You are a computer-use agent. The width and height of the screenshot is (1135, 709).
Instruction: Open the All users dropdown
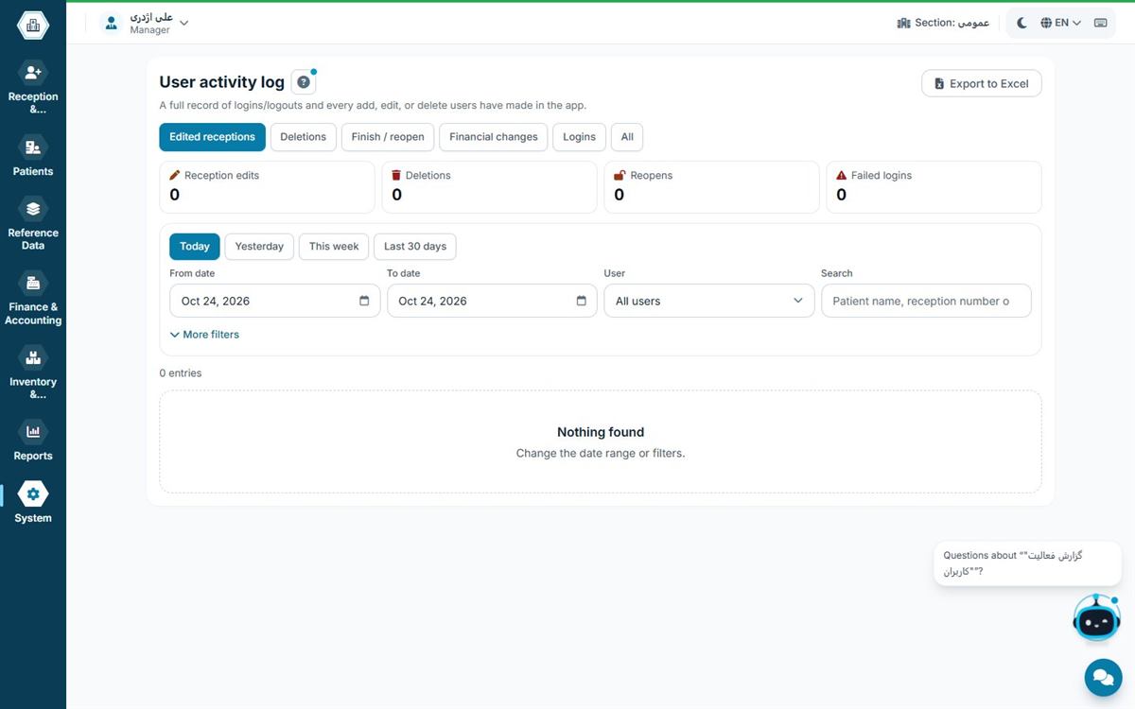coord(708,301)
